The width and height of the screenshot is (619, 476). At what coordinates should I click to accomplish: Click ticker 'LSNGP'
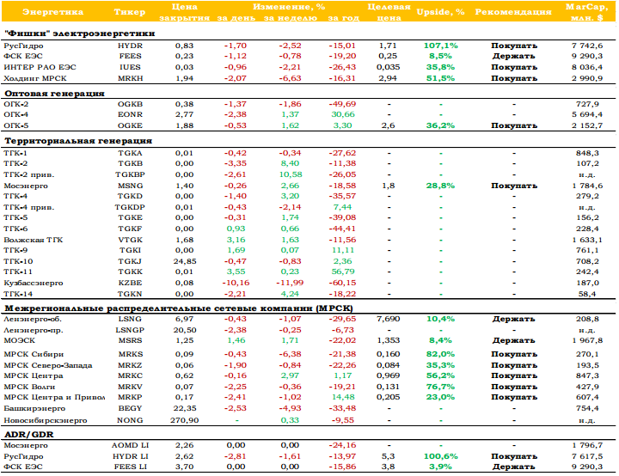[x=130, y=330]
